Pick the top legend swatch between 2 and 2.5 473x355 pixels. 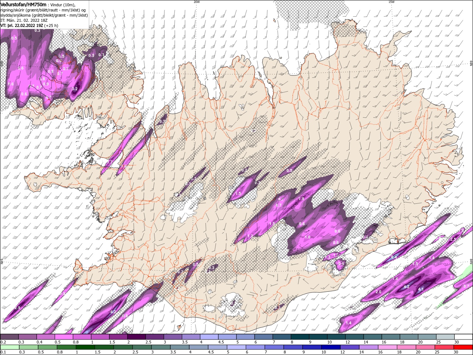(136, 337)
